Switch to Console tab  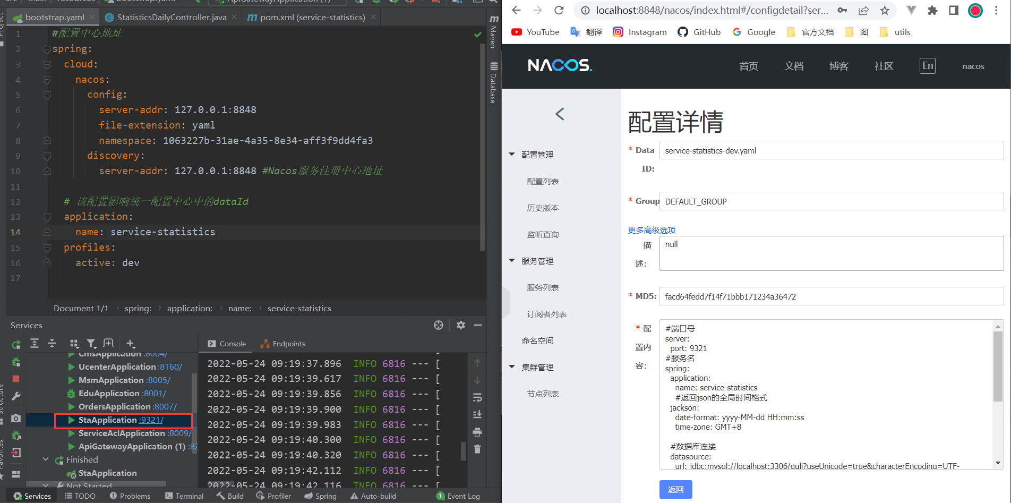[227, 344]
